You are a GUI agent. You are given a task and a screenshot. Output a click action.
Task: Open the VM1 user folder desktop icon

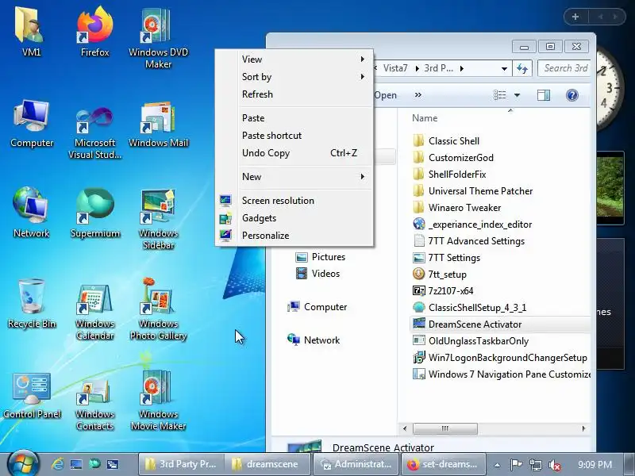[x=31, y=32]
